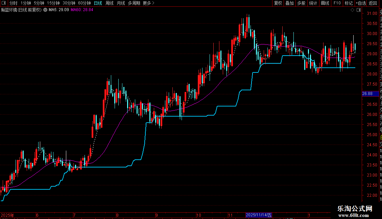Add stock via +自选 button
This screenshot has height=219, width=382.
[361, 3]
